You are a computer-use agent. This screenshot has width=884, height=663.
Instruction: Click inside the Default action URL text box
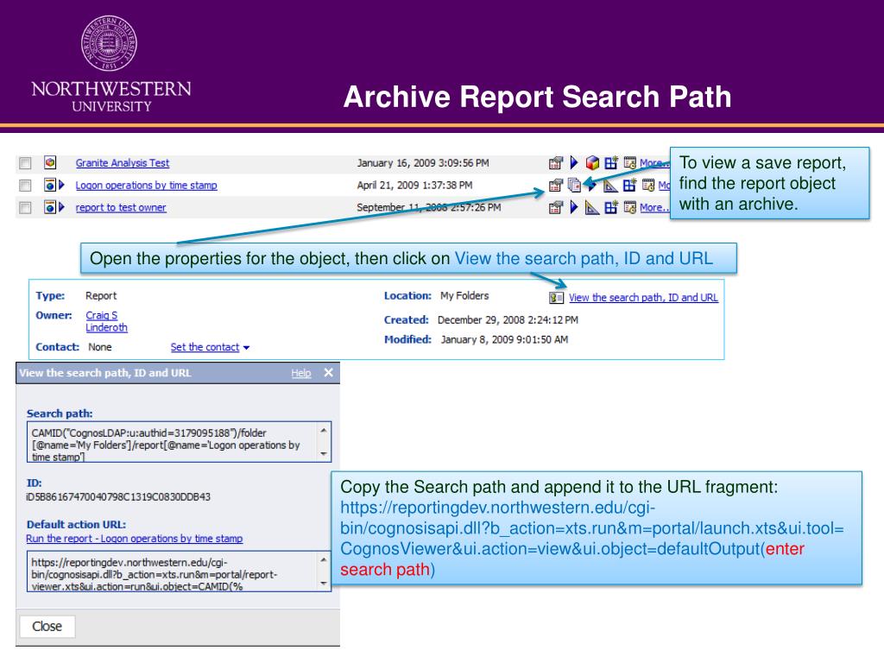(173, 571)
